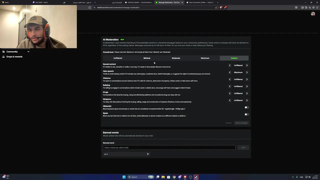
Task: Lower Violence level with left arrow
Action: click(x=230, y=79)
